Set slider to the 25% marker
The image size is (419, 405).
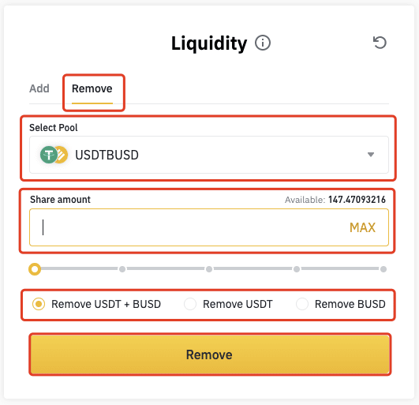point(122,269)
